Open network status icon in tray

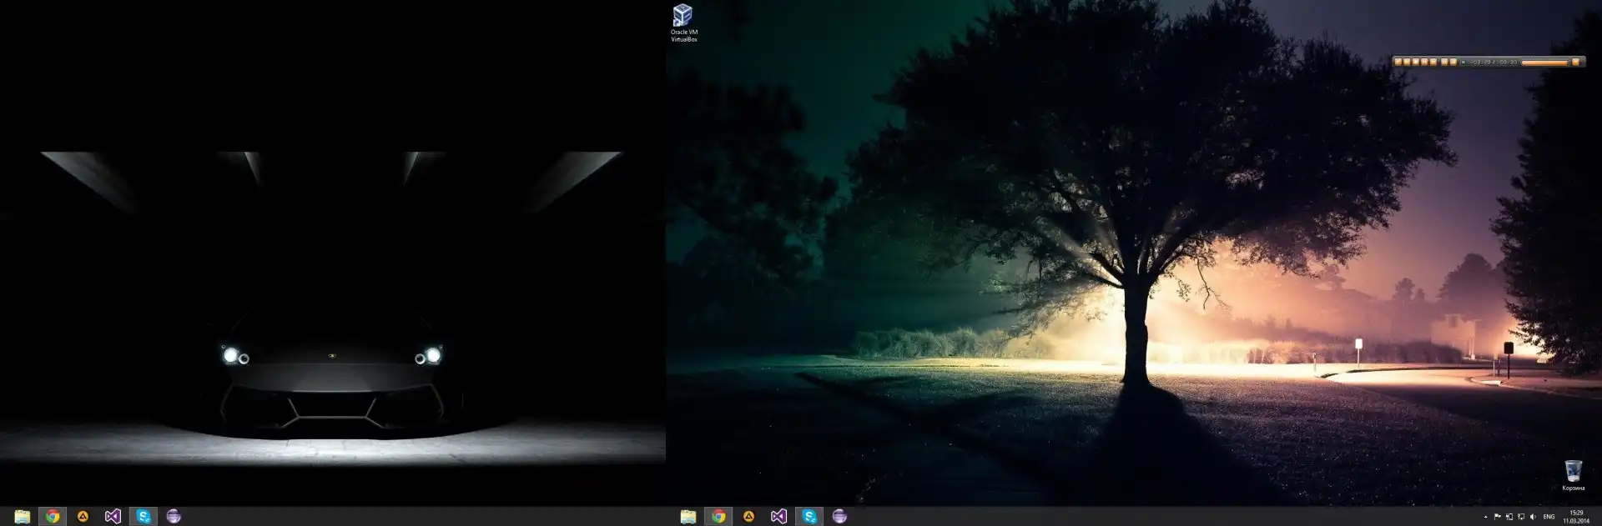click(x=1521, y=517)
